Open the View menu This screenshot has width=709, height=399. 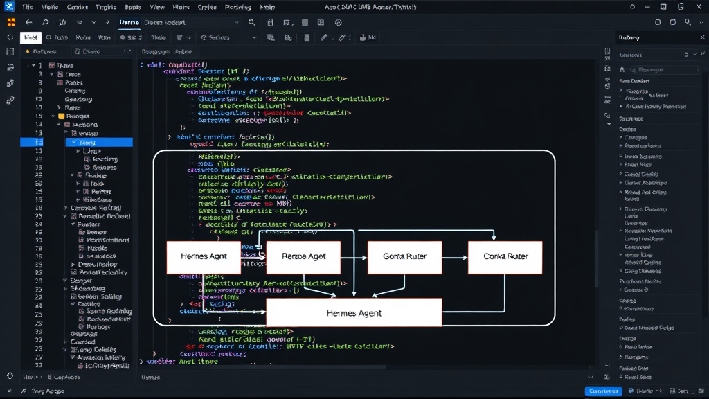157,7
